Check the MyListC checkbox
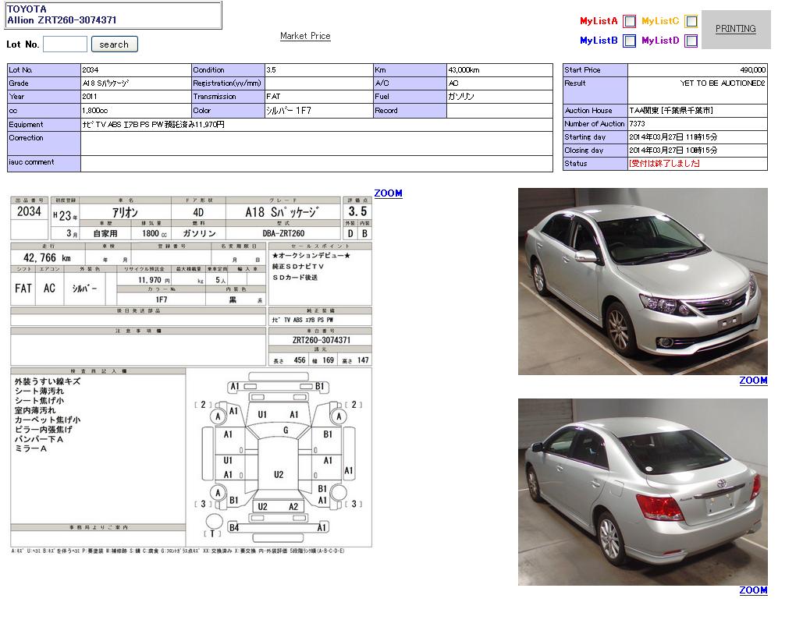This screenshot has width=803, height=627. click(691, 22)
